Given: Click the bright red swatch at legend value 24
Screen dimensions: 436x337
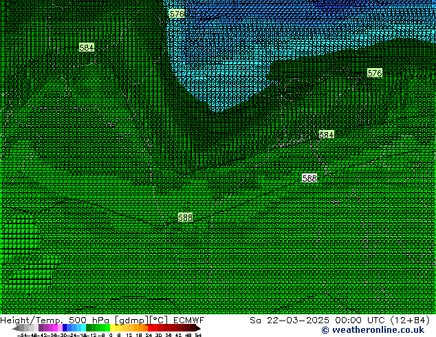Looking at the screenshot, I should click(150, 327).
